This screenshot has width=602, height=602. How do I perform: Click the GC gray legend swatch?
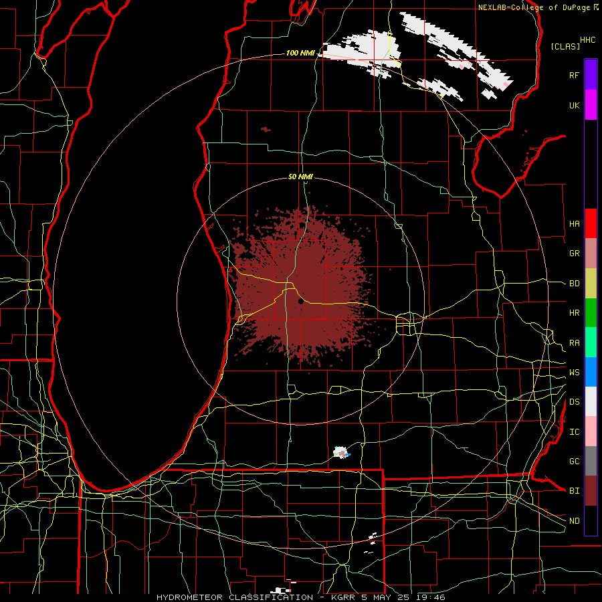pyautogui.click(x=591, y=461)
